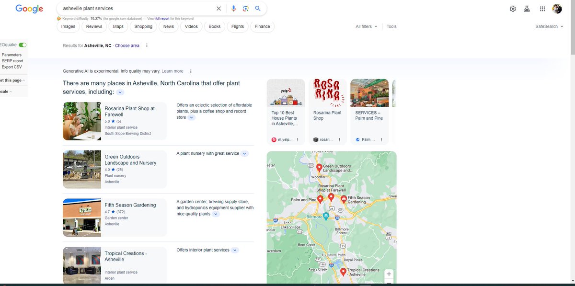Open Finance search filter
Viewport: 575px width, 286px height.
click(x=263, y=27)
